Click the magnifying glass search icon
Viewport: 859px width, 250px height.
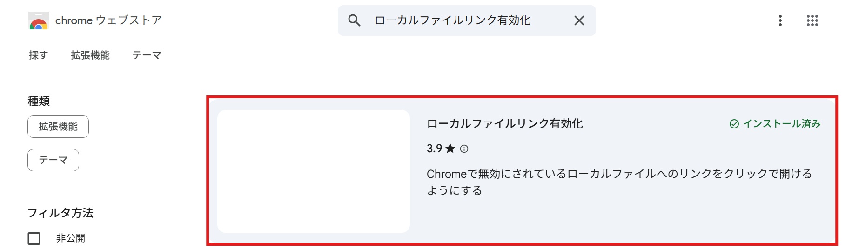pos(354,20)
